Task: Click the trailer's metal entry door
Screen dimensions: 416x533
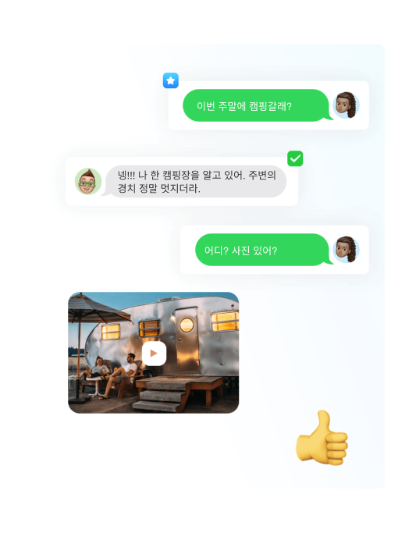Action: [x=187, y=340]
